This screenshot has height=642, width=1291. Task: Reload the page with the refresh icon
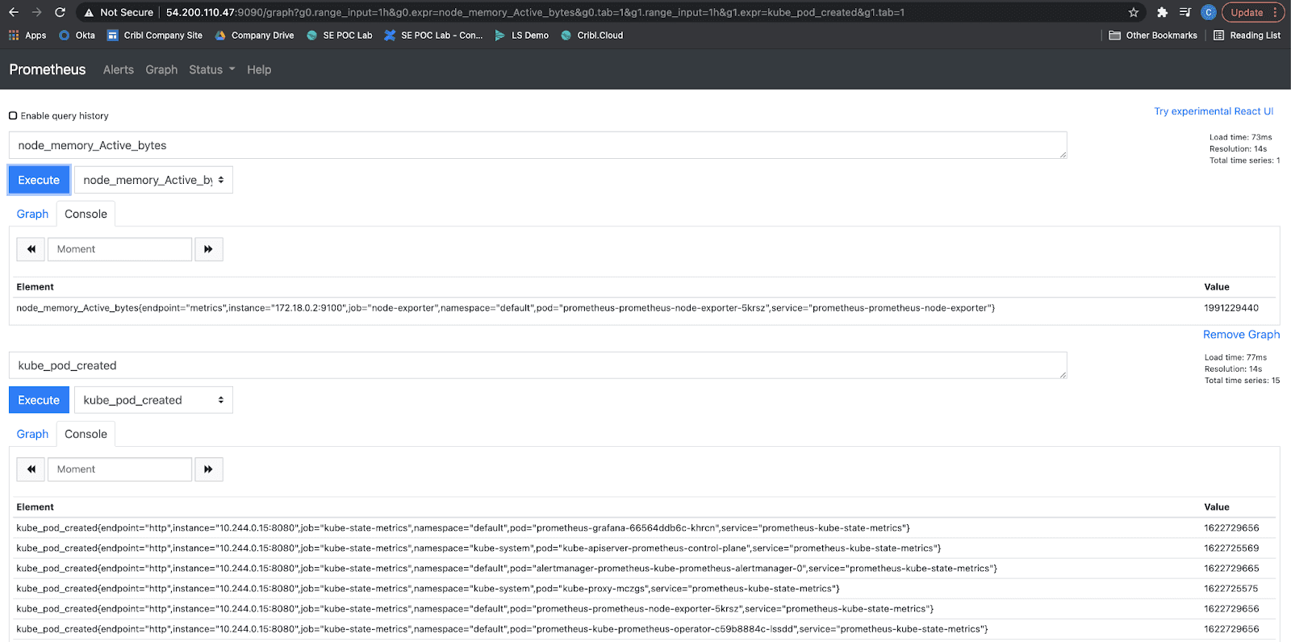pos(60,12)
